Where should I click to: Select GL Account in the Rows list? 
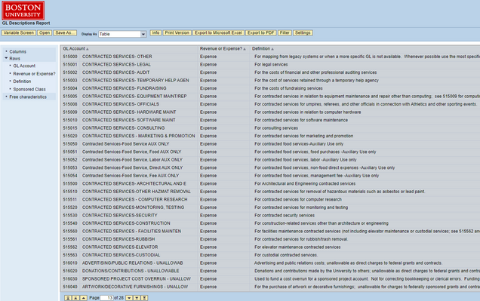(x=24, y=66)
